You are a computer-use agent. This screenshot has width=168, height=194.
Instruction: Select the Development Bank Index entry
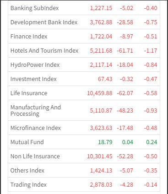click(x=44, y=22)
